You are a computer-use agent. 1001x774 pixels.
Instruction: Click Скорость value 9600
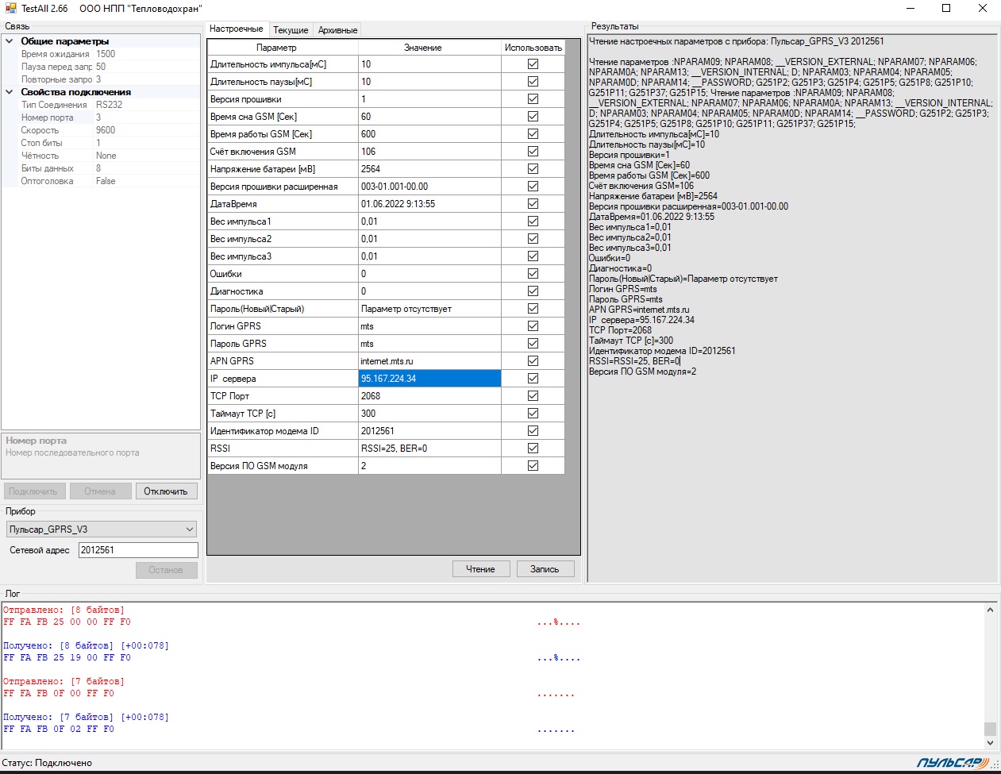[147, 130]
